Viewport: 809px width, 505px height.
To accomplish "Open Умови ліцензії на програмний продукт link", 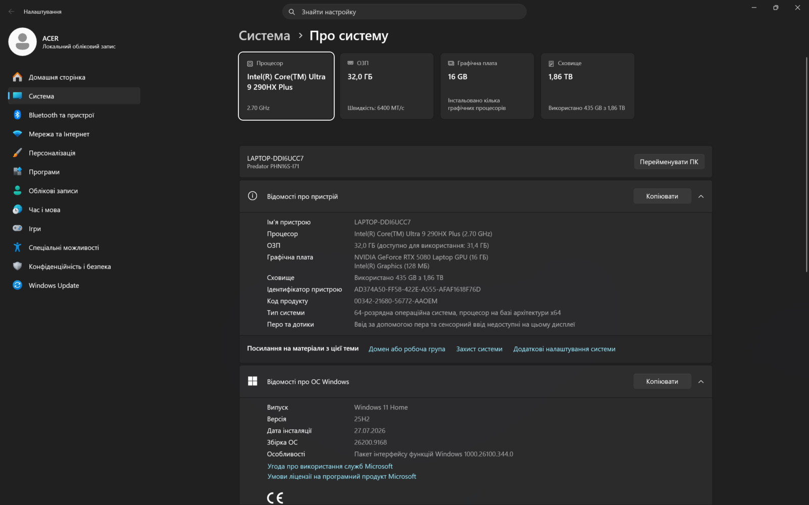I will click(342, 476).
